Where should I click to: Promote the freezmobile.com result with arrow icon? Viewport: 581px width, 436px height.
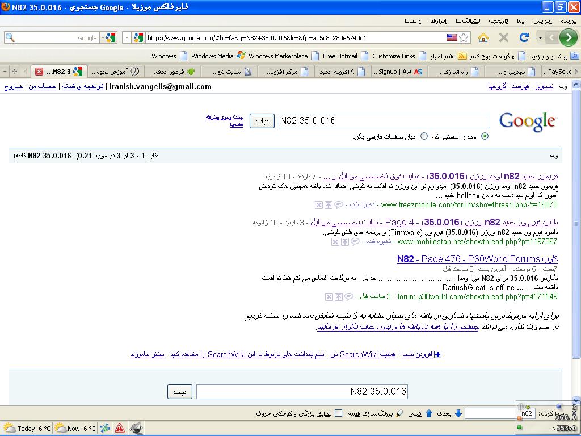329,204
